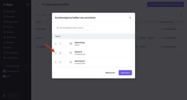This screenshot has width=187, height=100.
Task: Click the drag handle next to Geburtstag
Action: (x=56, y=44)
